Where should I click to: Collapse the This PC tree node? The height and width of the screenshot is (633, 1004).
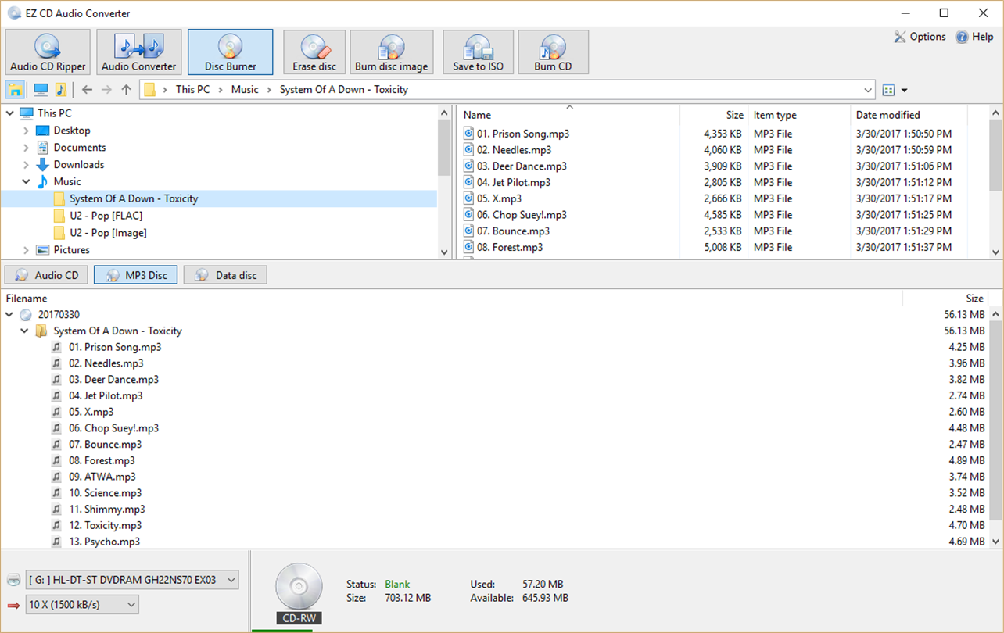(11, 113)
